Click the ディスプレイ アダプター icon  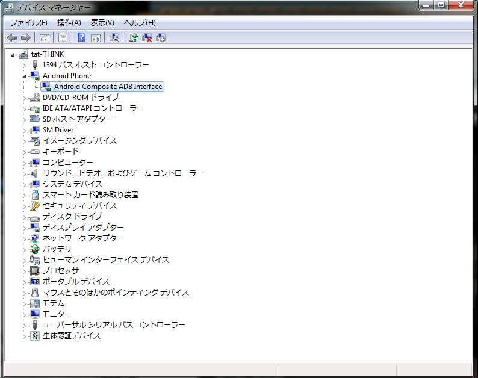point(35,228)
